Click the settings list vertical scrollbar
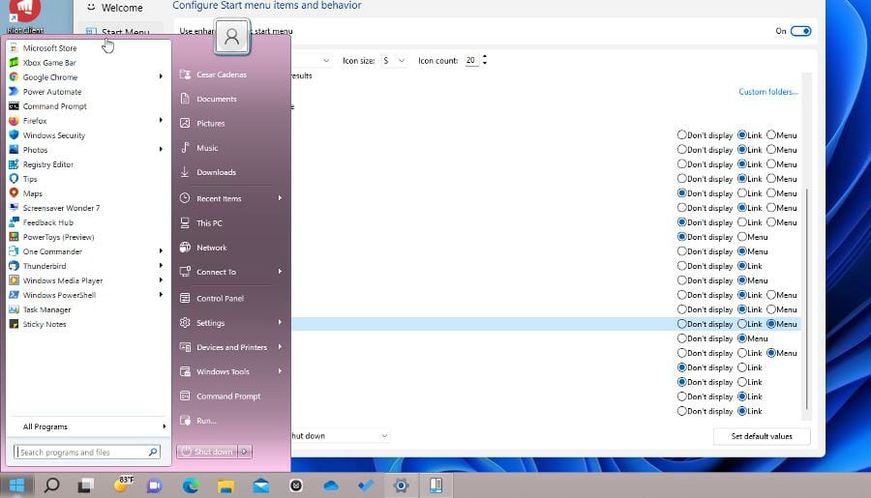 click(806, 298)
